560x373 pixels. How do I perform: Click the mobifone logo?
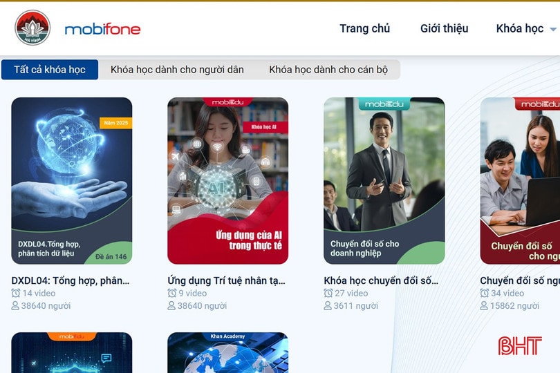click(x=102, y=29)
